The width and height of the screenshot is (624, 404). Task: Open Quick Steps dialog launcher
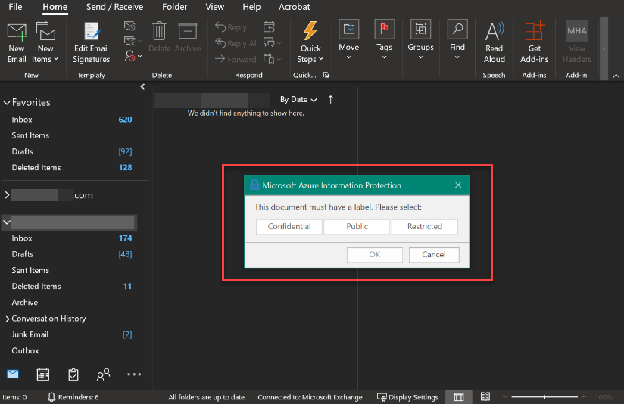coord(326,75)
